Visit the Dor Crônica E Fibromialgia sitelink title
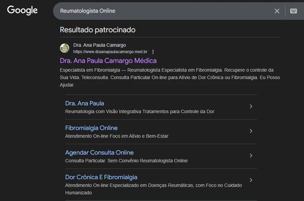The image size is (304, 201). point(101,177)
